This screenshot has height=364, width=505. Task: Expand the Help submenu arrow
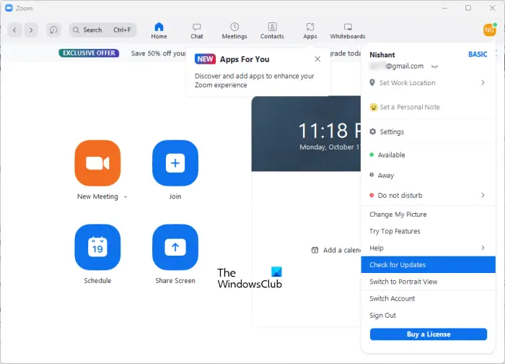(483, 248)
